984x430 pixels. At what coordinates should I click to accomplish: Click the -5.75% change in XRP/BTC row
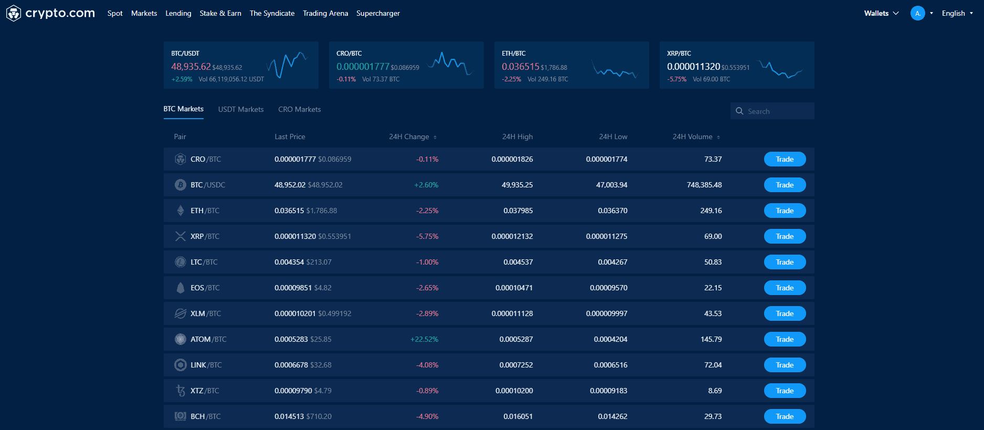point(427,236)
